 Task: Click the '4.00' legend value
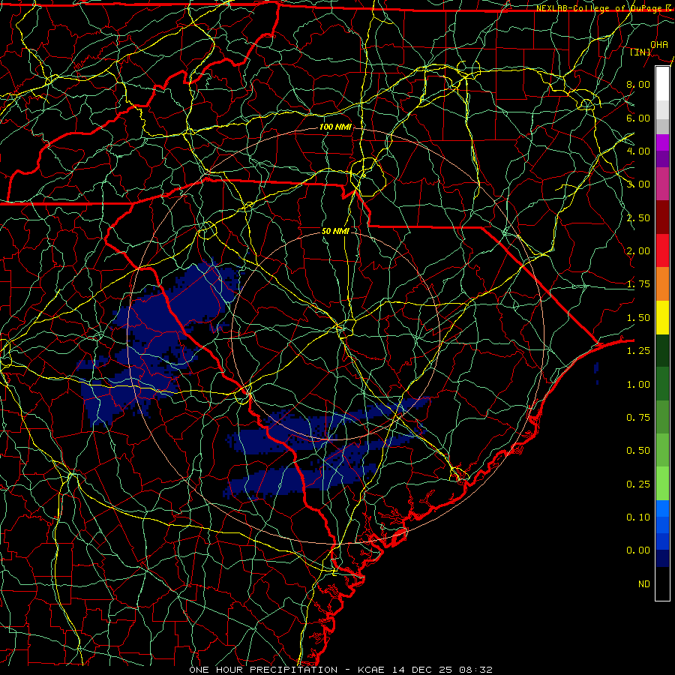coord(638,151)
